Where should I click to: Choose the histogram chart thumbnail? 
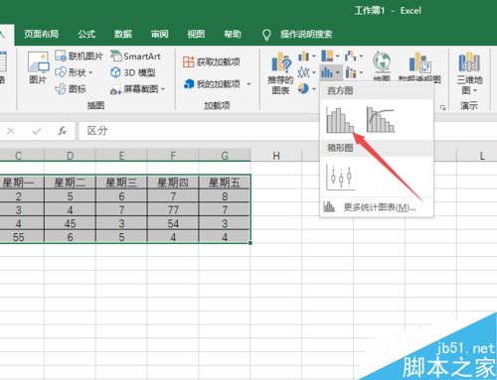[340, 120]
